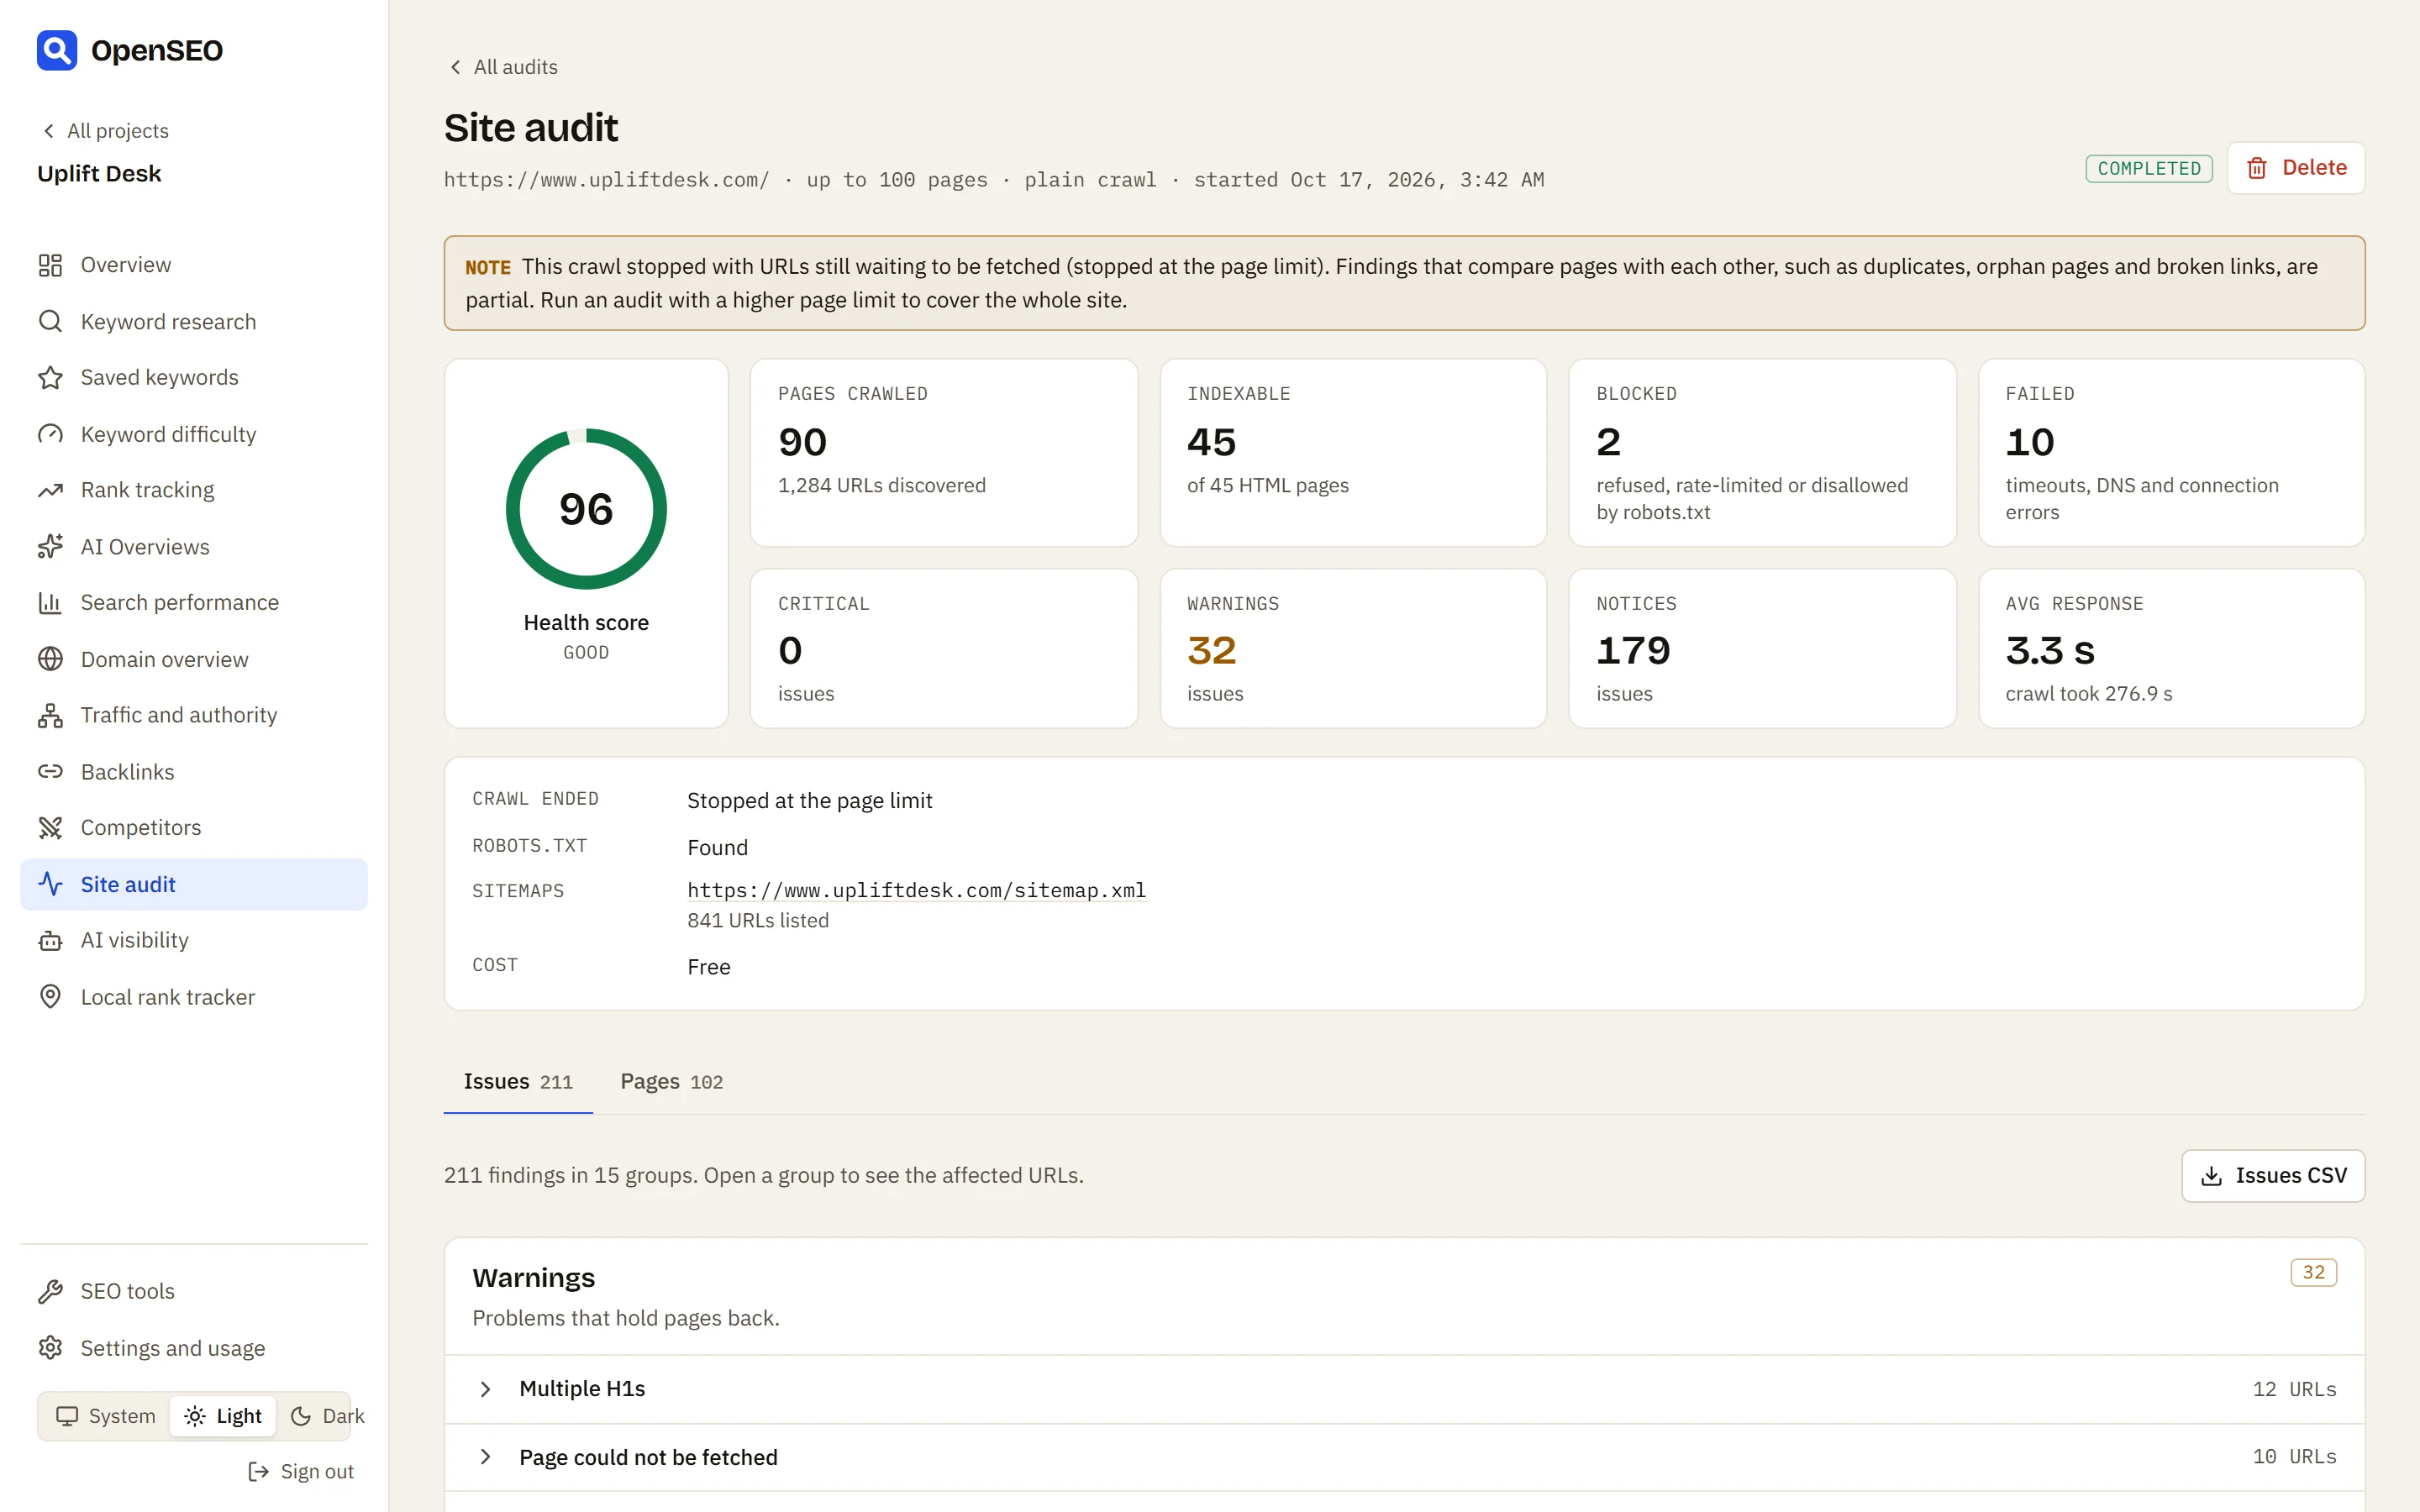The width and height of the screenshot is (2420, 1512).
Task: Click the Pages Crawled 90 card
Action: [x=944, y=453]
